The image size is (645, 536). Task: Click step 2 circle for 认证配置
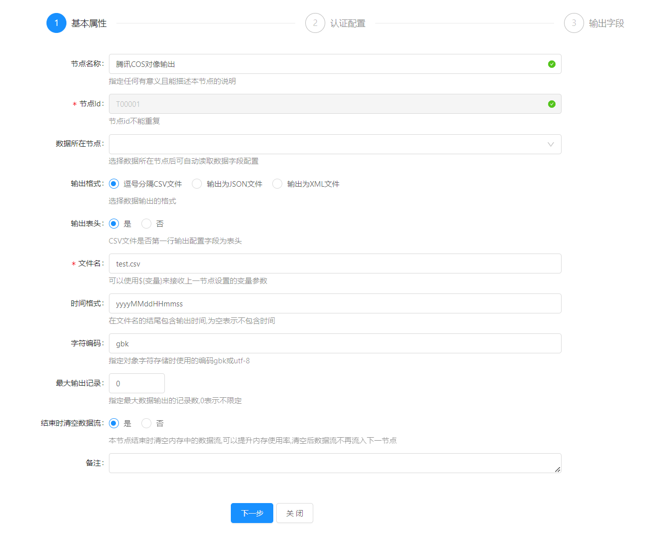pyautogui.click(x=315, y=23)
